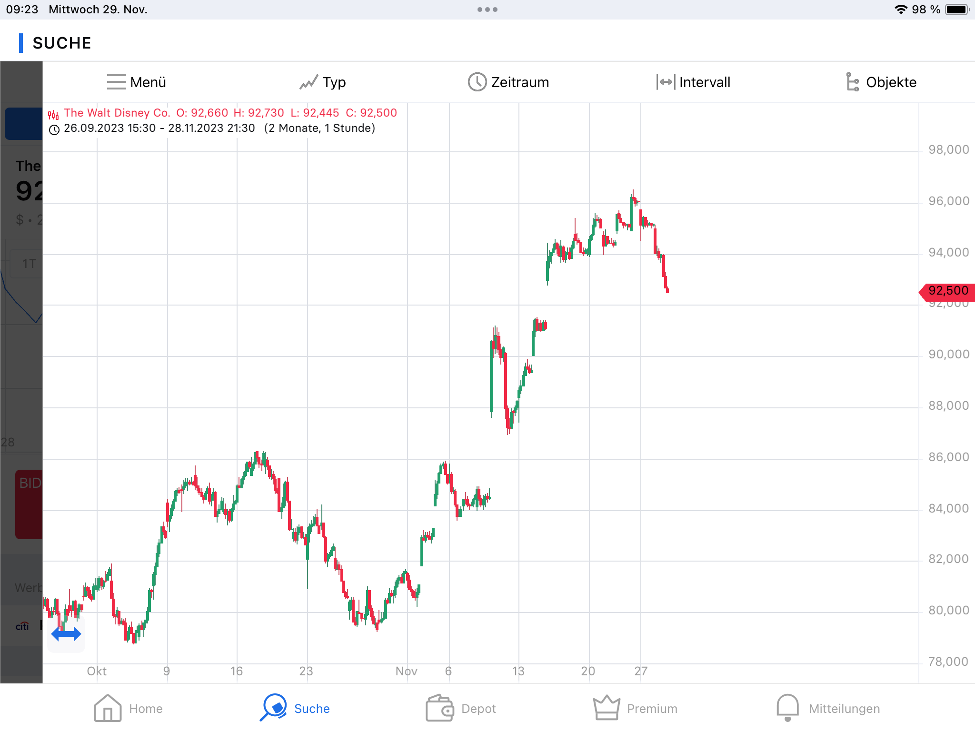The image size is (975, 731).
Task: Tap the candlestick icon beside Walt Disney title
Action: (53, 114)
